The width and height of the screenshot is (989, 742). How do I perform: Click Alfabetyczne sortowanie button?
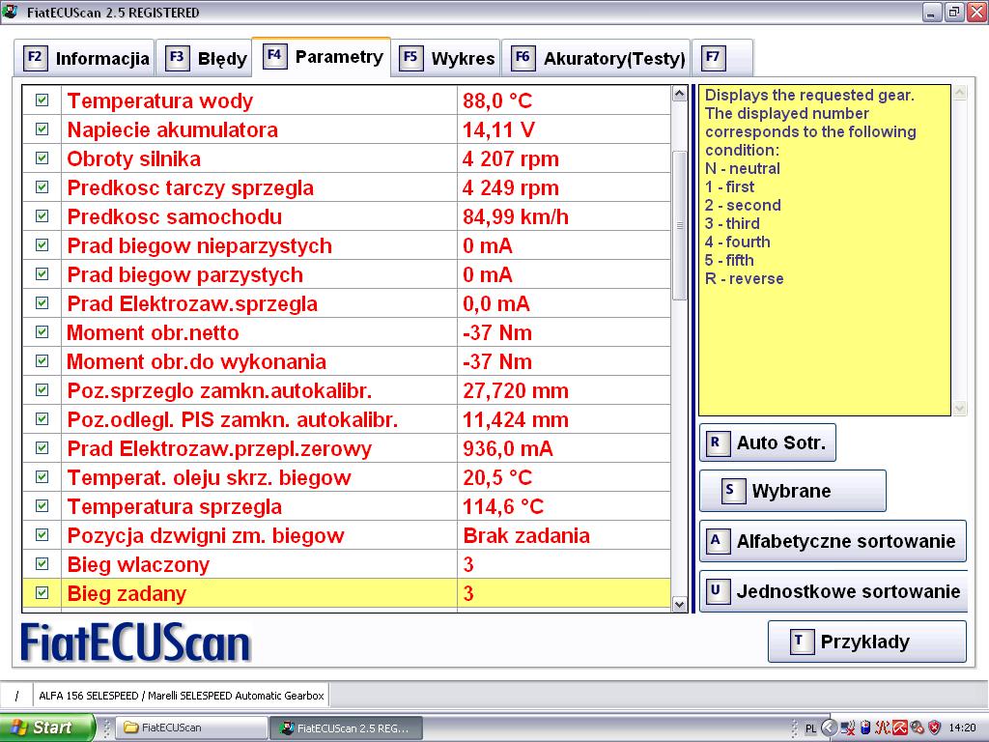pos(833,541)
